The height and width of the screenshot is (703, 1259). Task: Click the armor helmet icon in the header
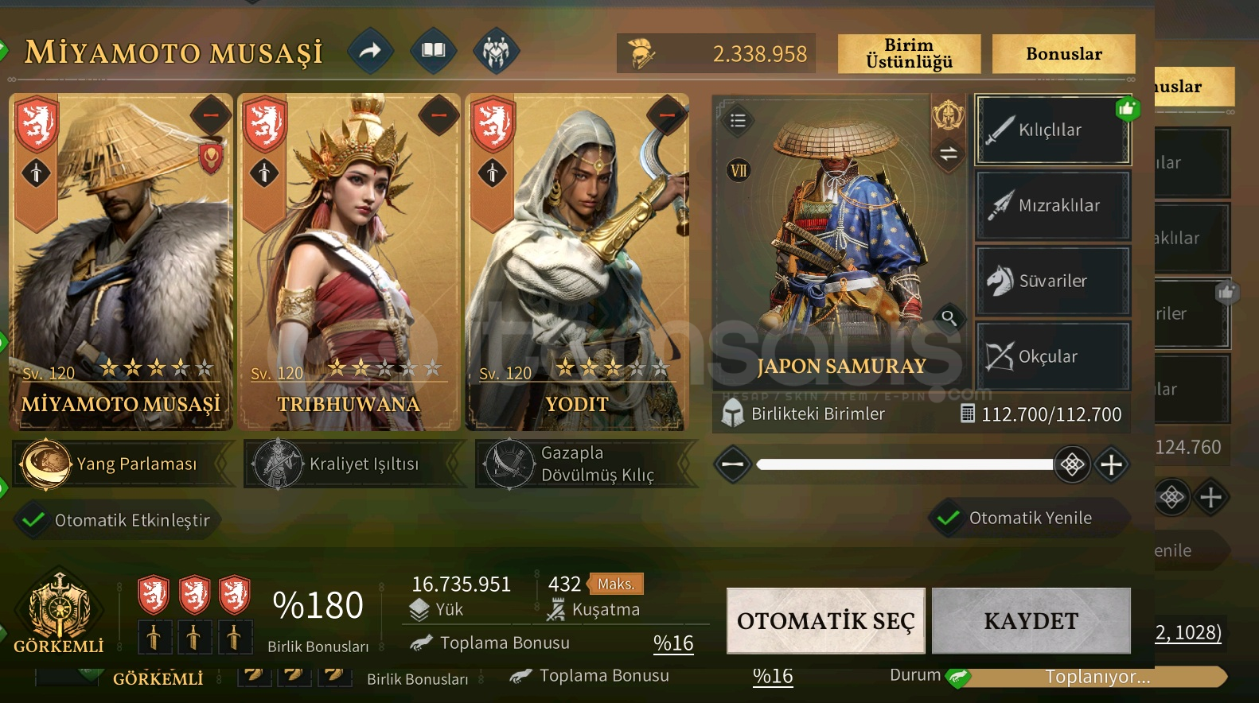point(497,52)
